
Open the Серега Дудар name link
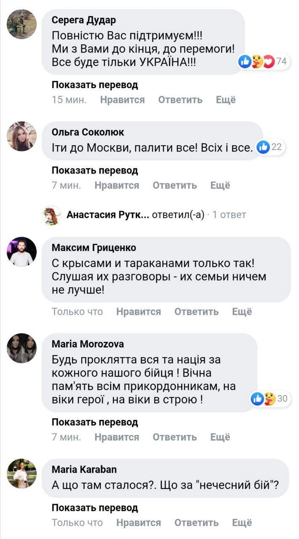click(x=83, y=20)
